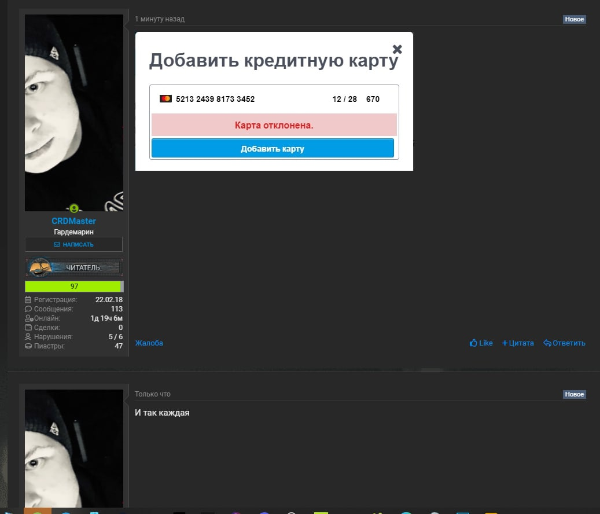The width and height of the screenshot is (600, 514).
Task: Click the НАПИСАТЬ message button
Action: [74, 244]
